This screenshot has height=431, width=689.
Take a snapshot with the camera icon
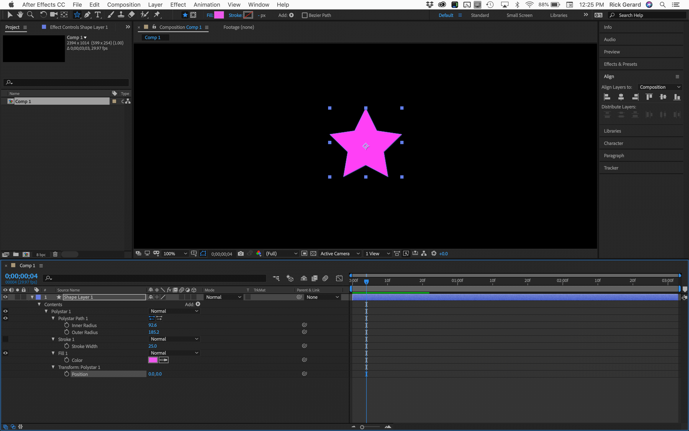[241, 254]
